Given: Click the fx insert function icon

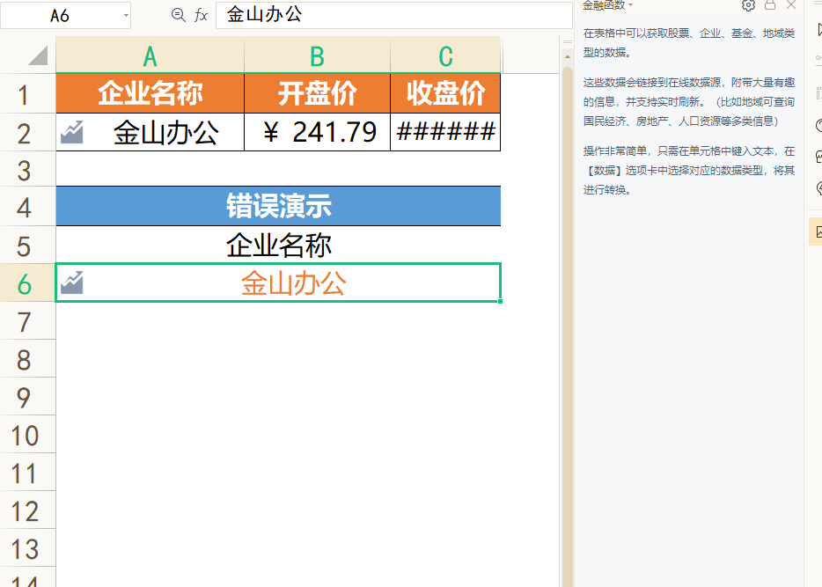Looking at the screenshot, I should pos(201,15).
